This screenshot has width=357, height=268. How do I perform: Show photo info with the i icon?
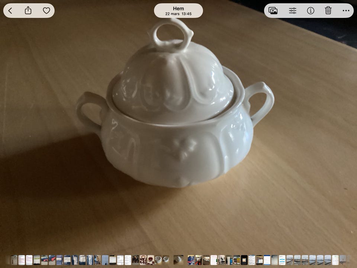[311, 11]
